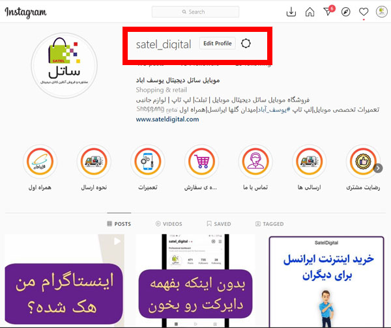Image resolution: width=391 pixels, height=328 pixels.
Task: Switch to the TAGGED tab
Action: click(270, 224)
